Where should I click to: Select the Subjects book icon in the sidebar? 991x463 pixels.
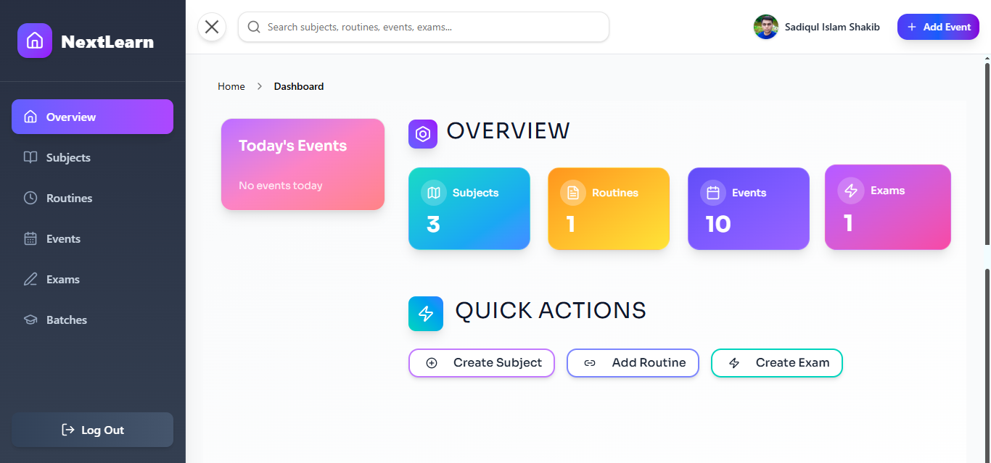[30, 157]
